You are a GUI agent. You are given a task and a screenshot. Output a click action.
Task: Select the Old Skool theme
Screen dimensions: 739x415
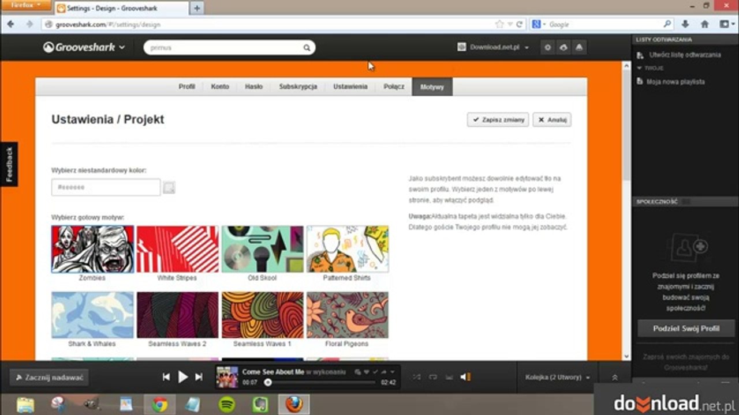click(262, 249)
